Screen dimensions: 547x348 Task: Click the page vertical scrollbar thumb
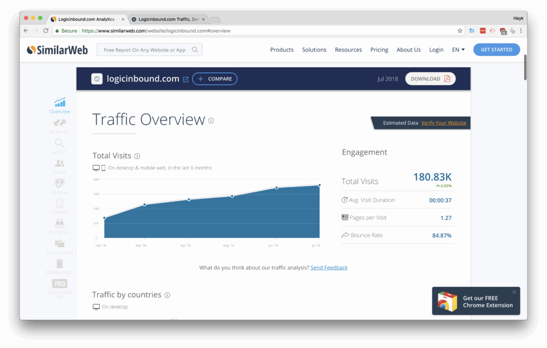coord(525,68)
